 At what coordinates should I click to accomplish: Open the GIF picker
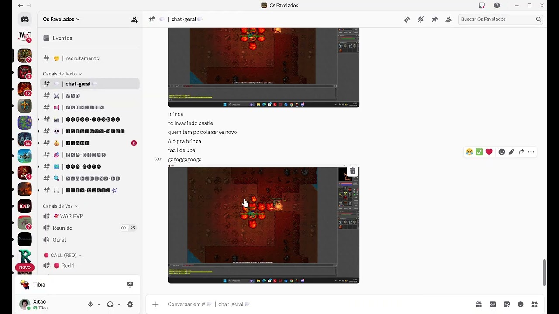click(x=493, y=304)
